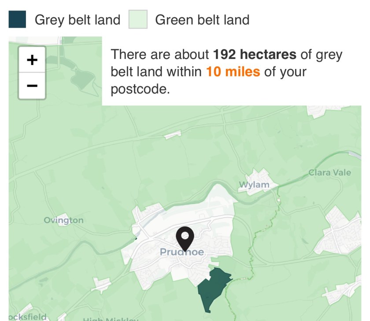
Task: Click the partially visible Stocksfield label
Action: 26,317
